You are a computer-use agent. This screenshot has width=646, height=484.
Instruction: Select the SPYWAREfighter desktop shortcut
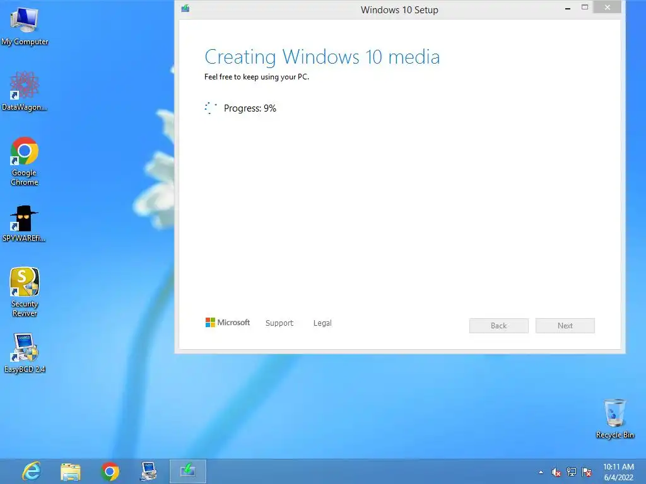(x=25, y=224)
